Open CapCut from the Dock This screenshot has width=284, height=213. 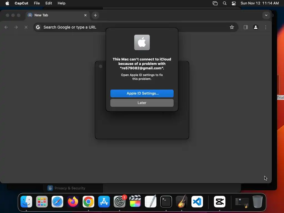click(220, 202)
